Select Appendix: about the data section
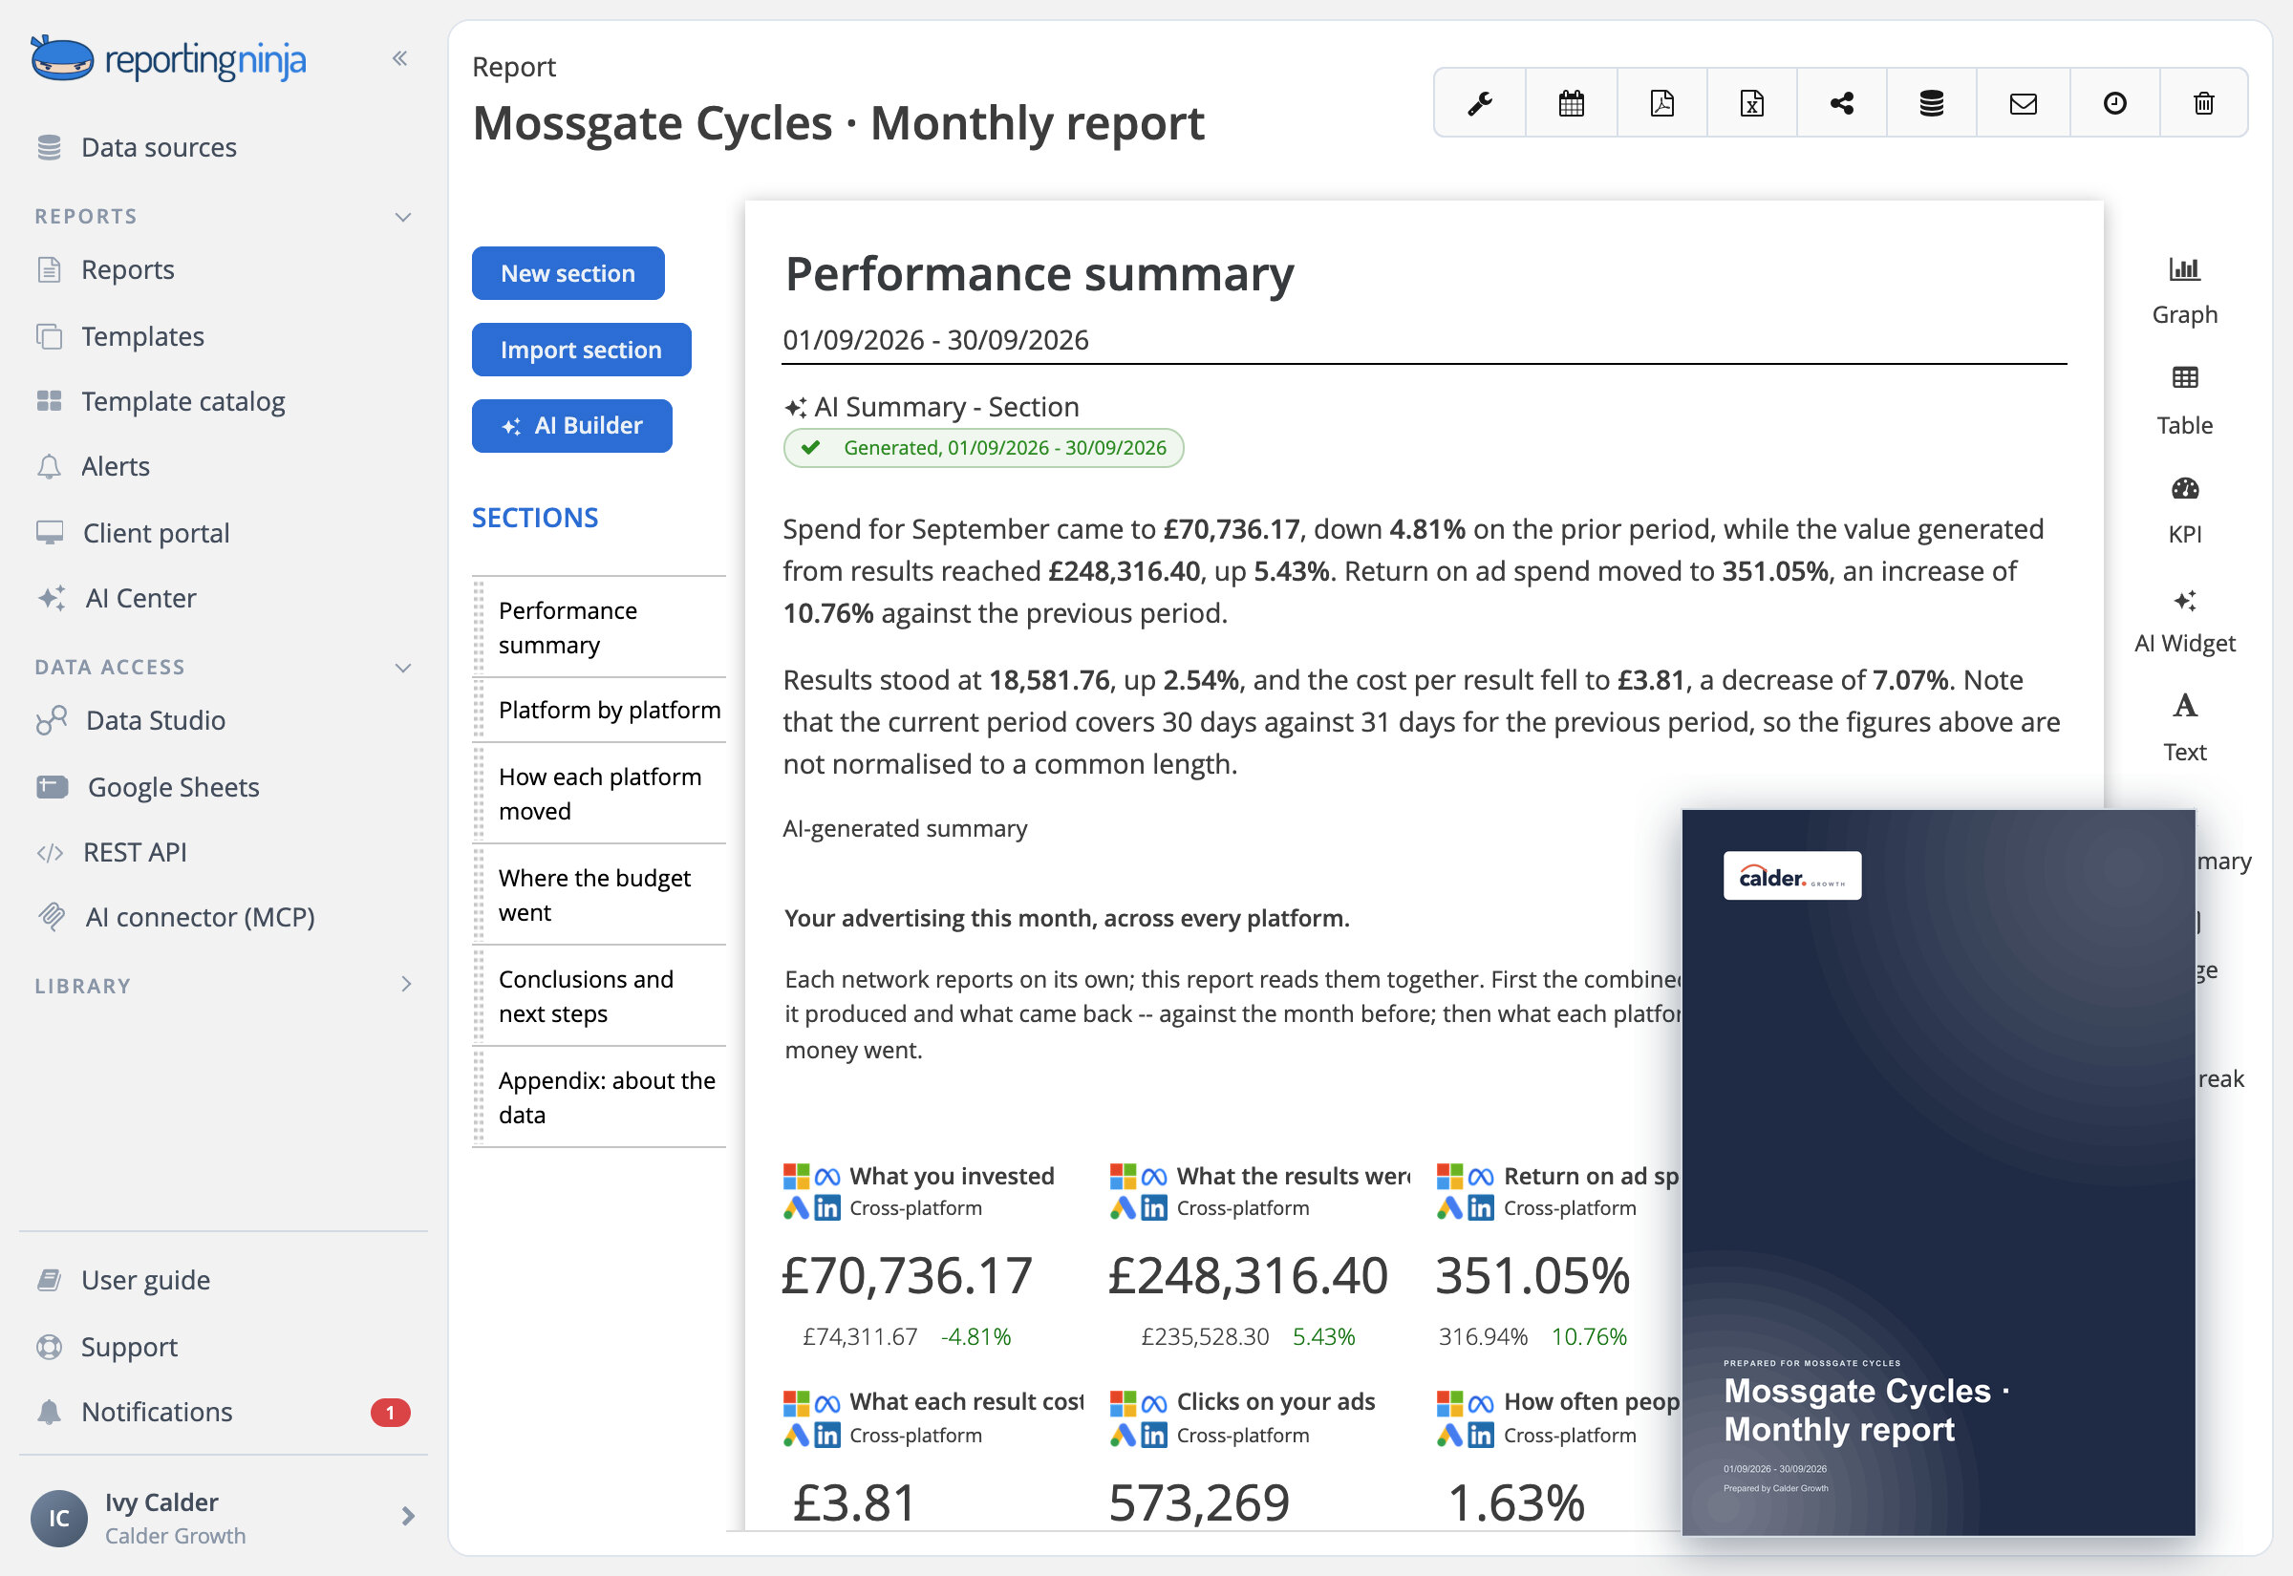 coord(600,1097)
